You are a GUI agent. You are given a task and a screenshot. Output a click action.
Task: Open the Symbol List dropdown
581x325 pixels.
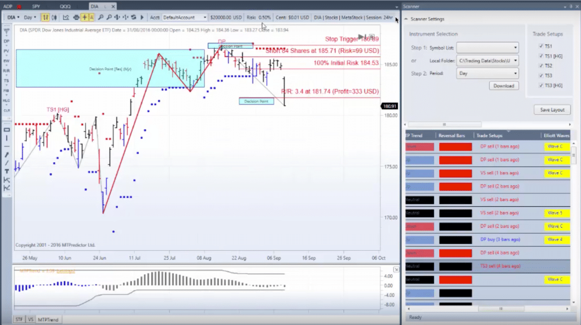487,47
